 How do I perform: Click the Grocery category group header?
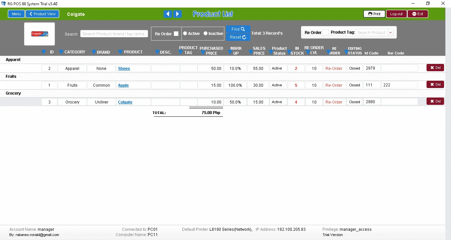click(x=13, y=93)
